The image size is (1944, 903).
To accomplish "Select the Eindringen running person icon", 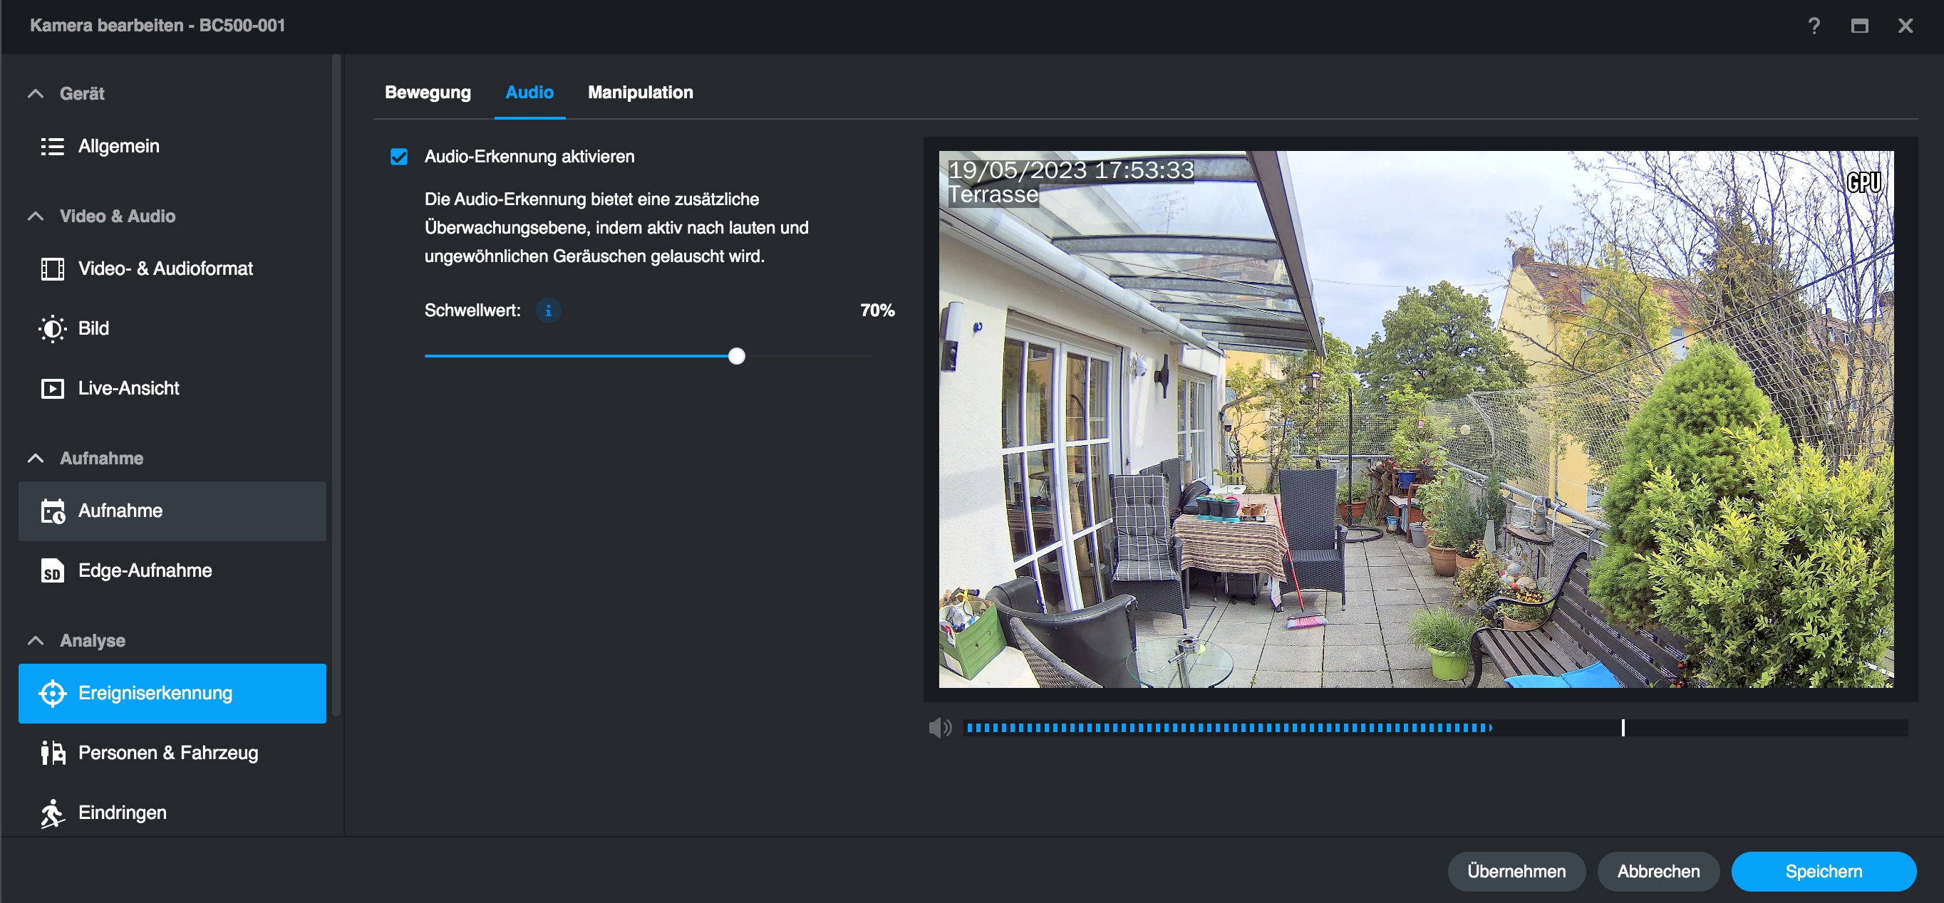I will (52, 813).
